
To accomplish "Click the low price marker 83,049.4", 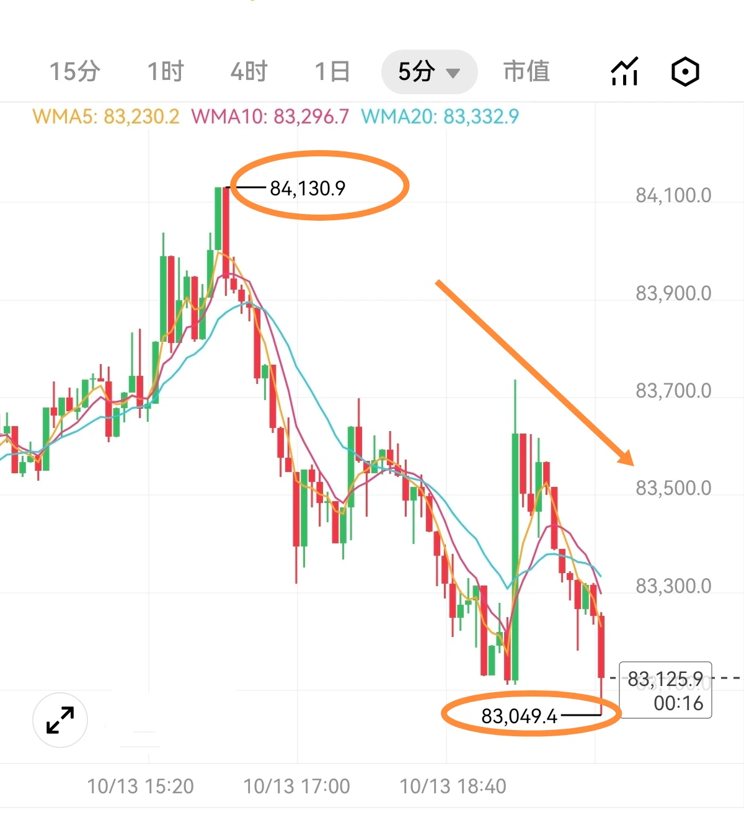I will 520,716.
